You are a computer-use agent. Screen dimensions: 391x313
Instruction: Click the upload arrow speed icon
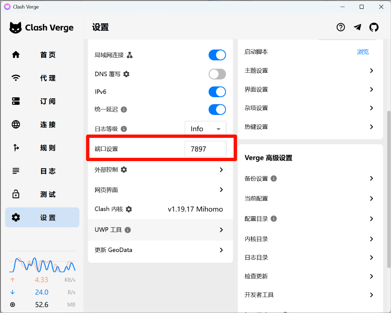(x=13, y=280)
